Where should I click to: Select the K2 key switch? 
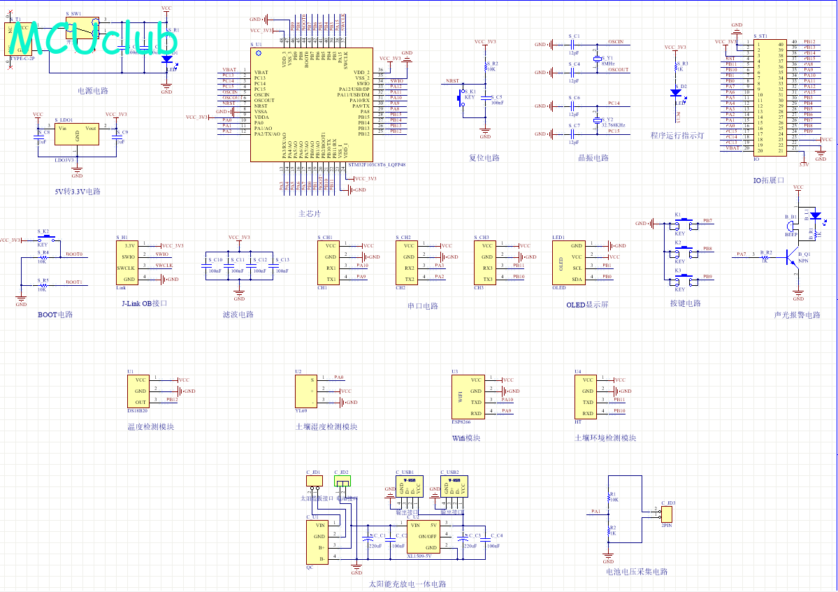coord(683,252)
